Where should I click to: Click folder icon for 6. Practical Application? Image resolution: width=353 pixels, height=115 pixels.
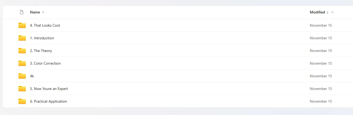click(x=22, y=101)
